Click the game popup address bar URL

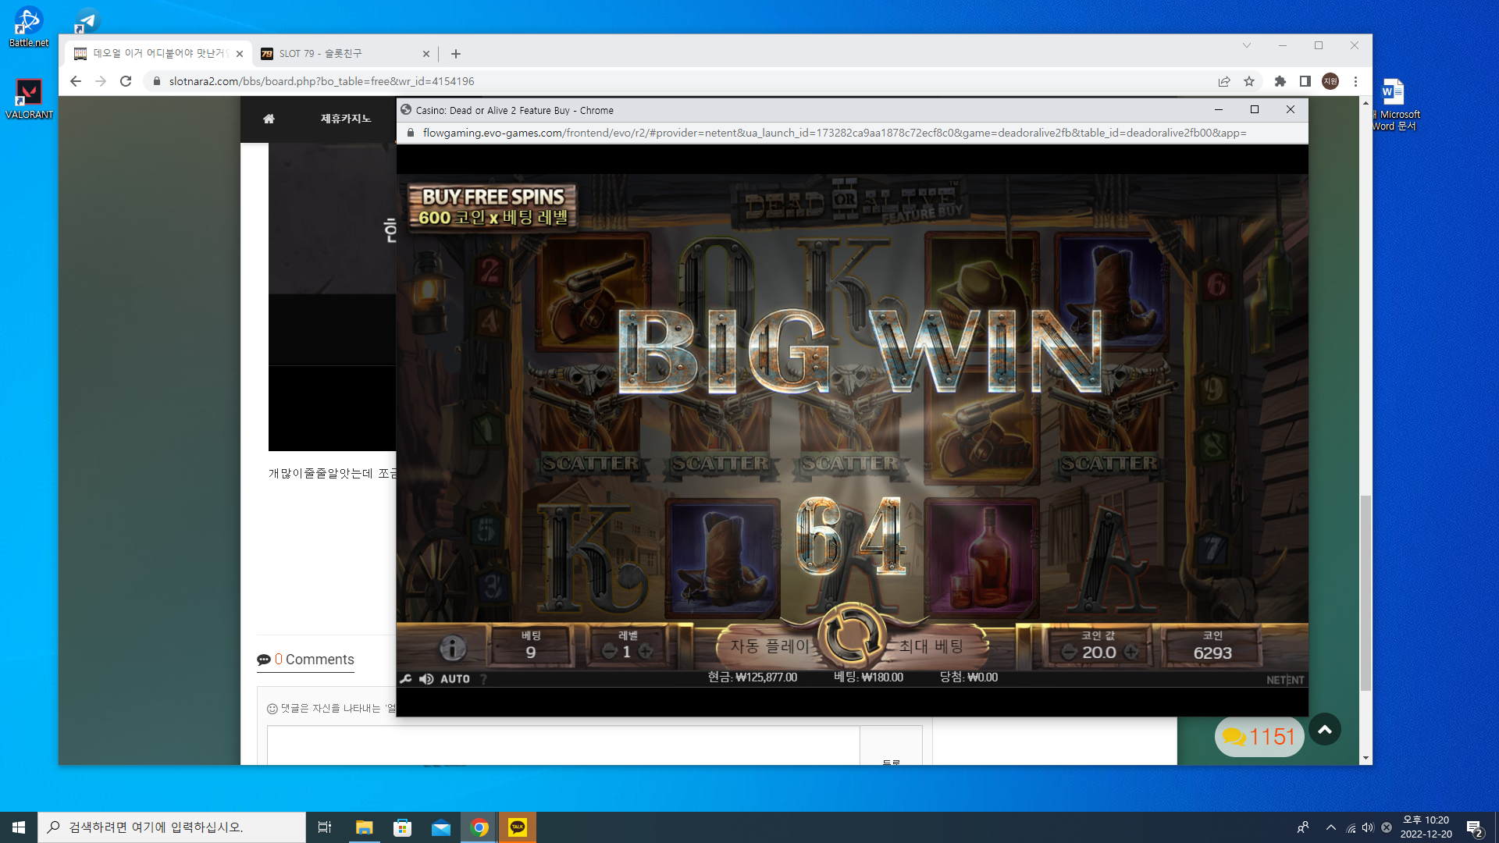[835, 133]
